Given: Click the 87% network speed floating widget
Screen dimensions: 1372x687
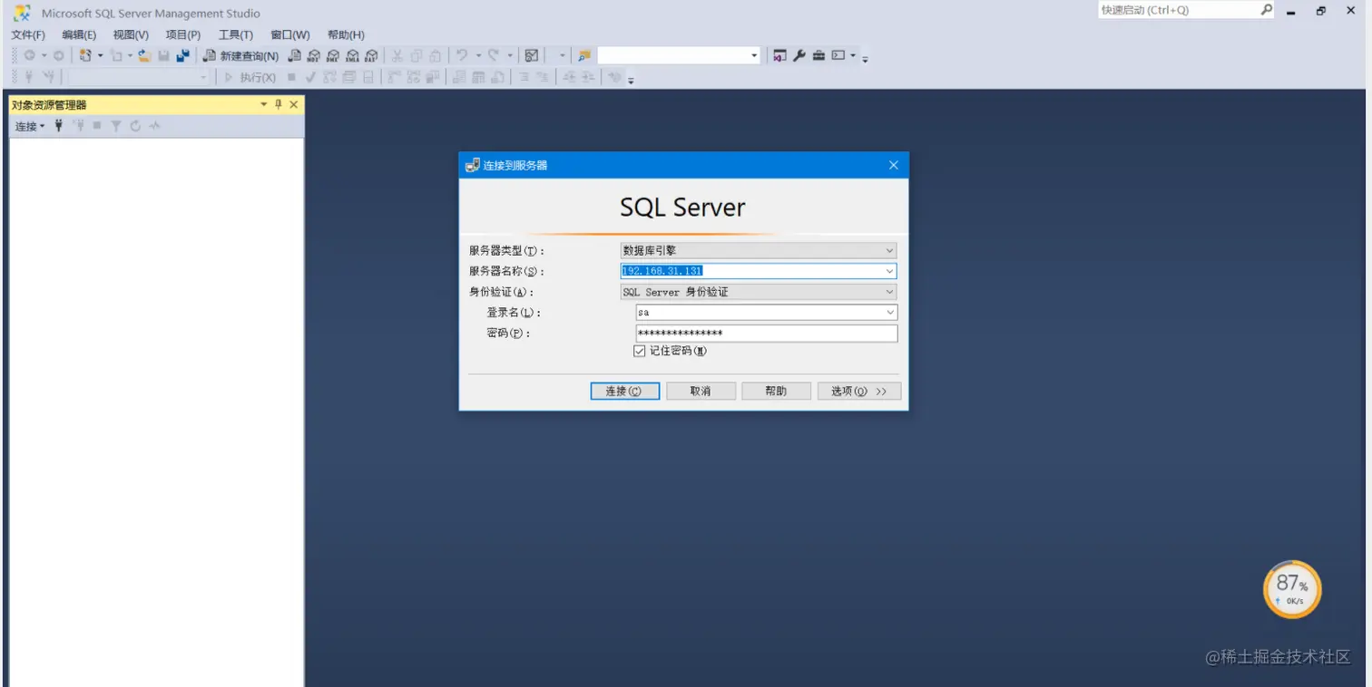Looking at the screenshot, I should coord(1292,589).
